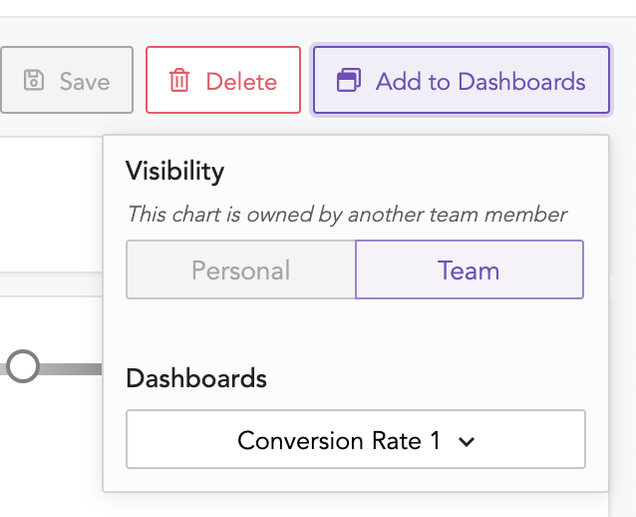Click the stacked windows dashboards icon

pos(349,80)
